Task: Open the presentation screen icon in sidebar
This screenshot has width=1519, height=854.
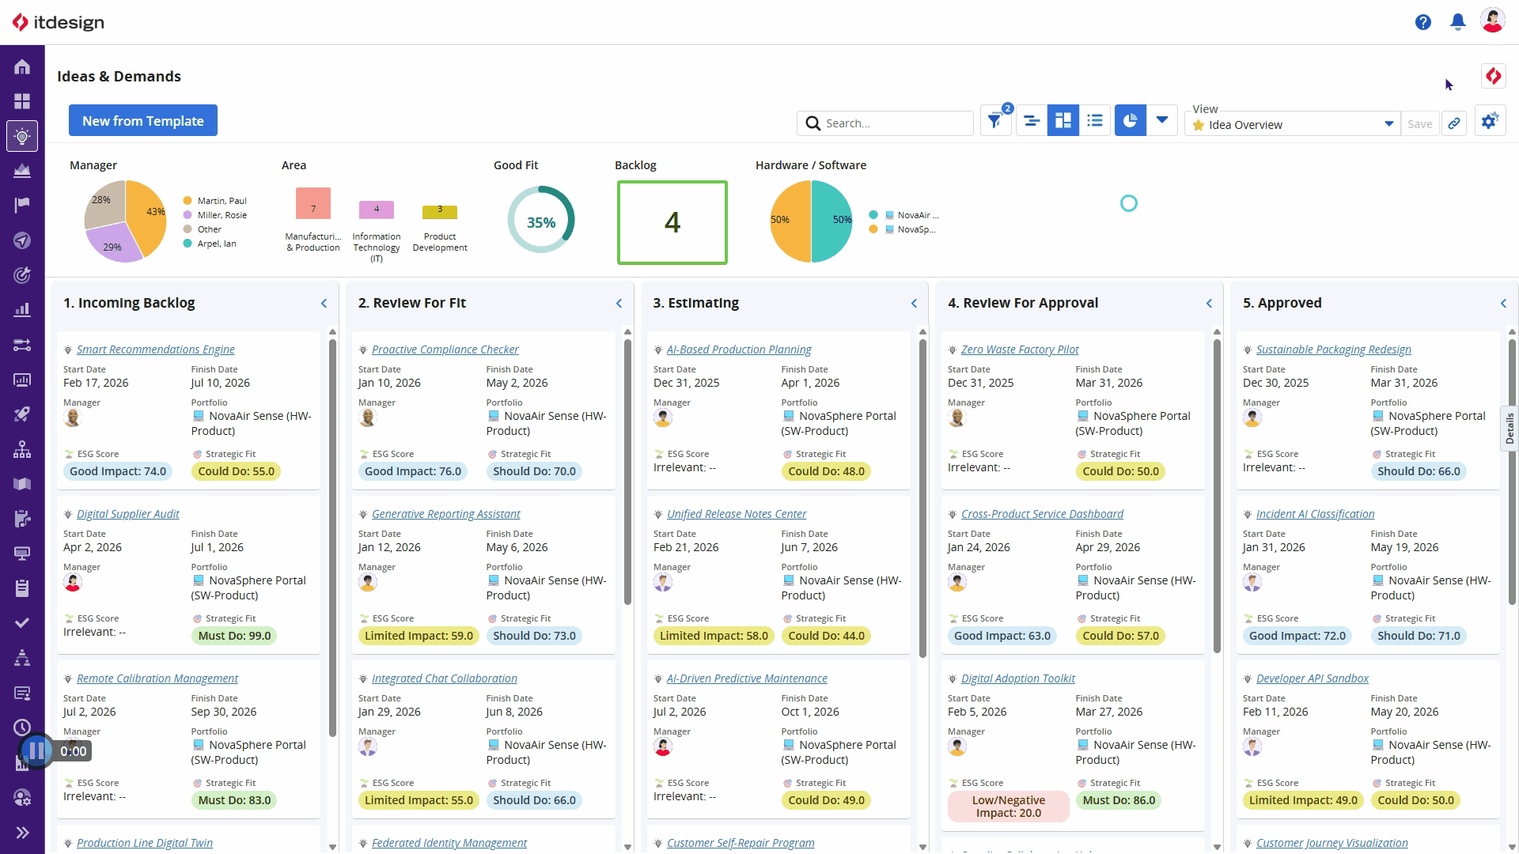Action: (22, 554)
